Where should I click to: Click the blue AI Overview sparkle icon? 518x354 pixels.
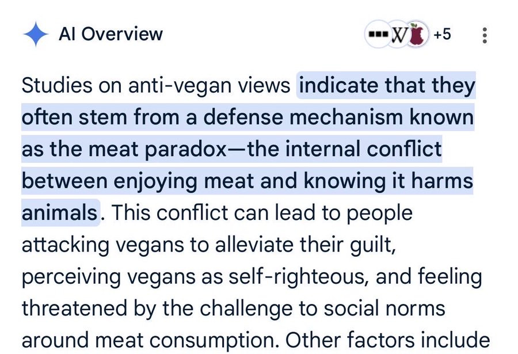(36, 35)
